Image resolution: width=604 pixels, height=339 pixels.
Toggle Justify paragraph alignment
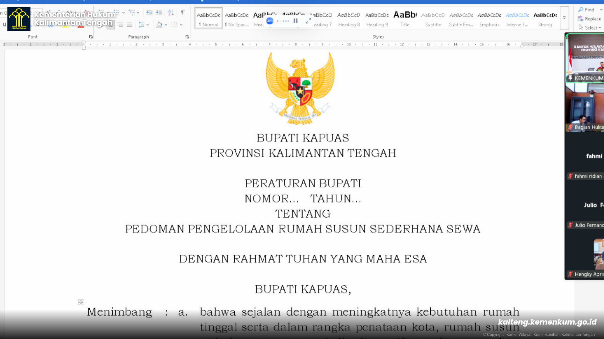129,24
